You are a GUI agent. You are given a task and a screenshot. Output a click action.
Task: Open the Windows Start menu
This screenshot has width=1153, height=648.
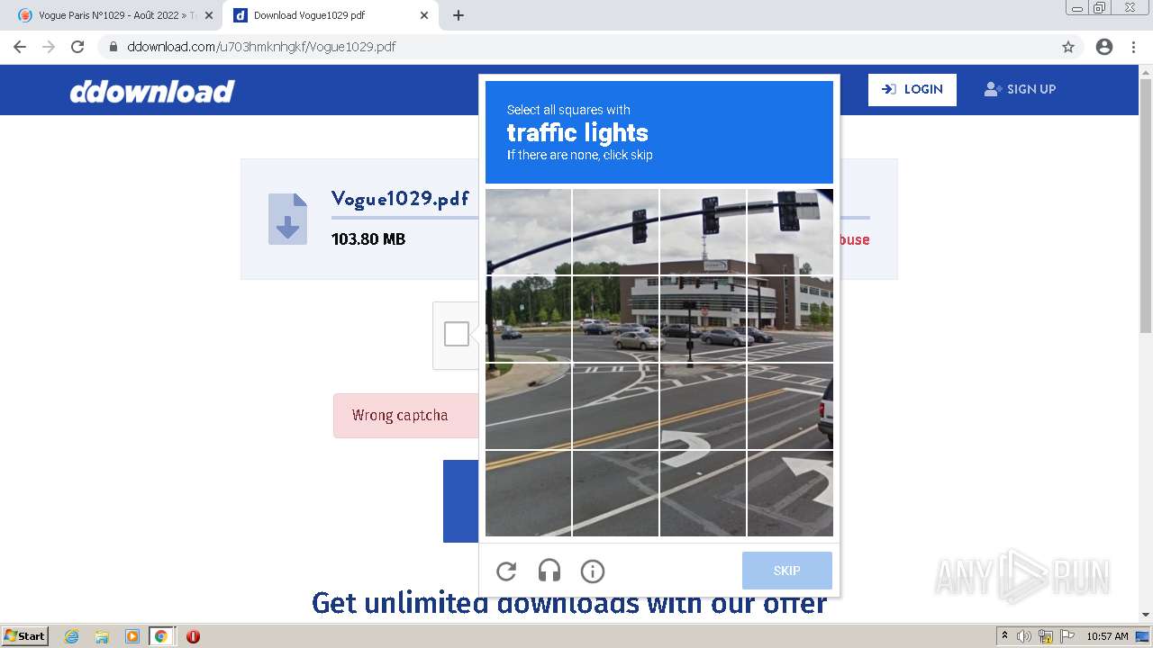(x=25, y=636)
